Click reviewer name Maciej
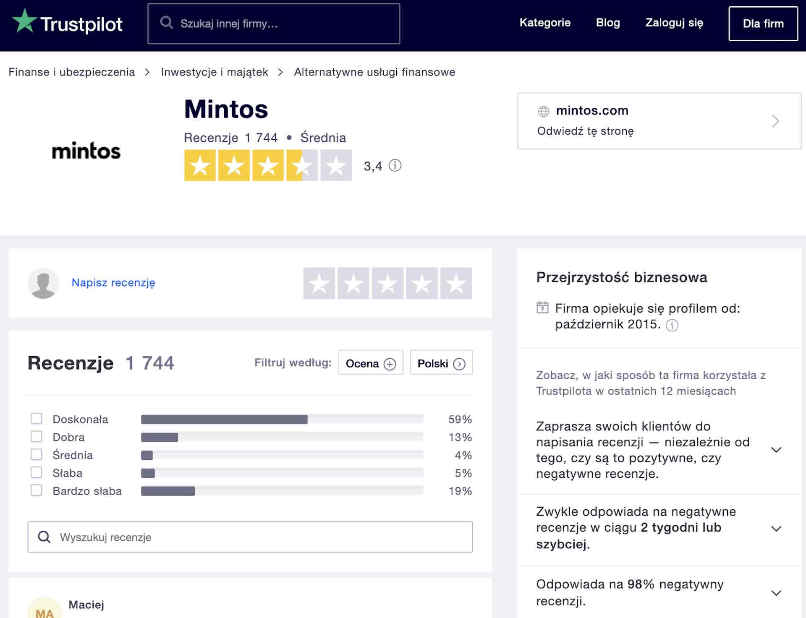 pos(86,605)
